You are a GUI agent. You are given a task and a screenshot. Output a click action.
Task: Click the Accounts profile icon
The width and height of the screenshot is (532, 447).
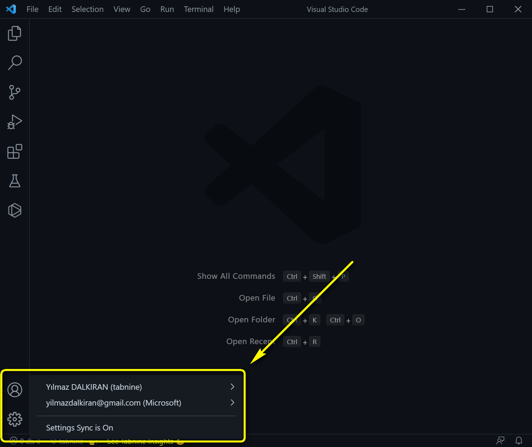pyautogui.click(x=14, y=390)
